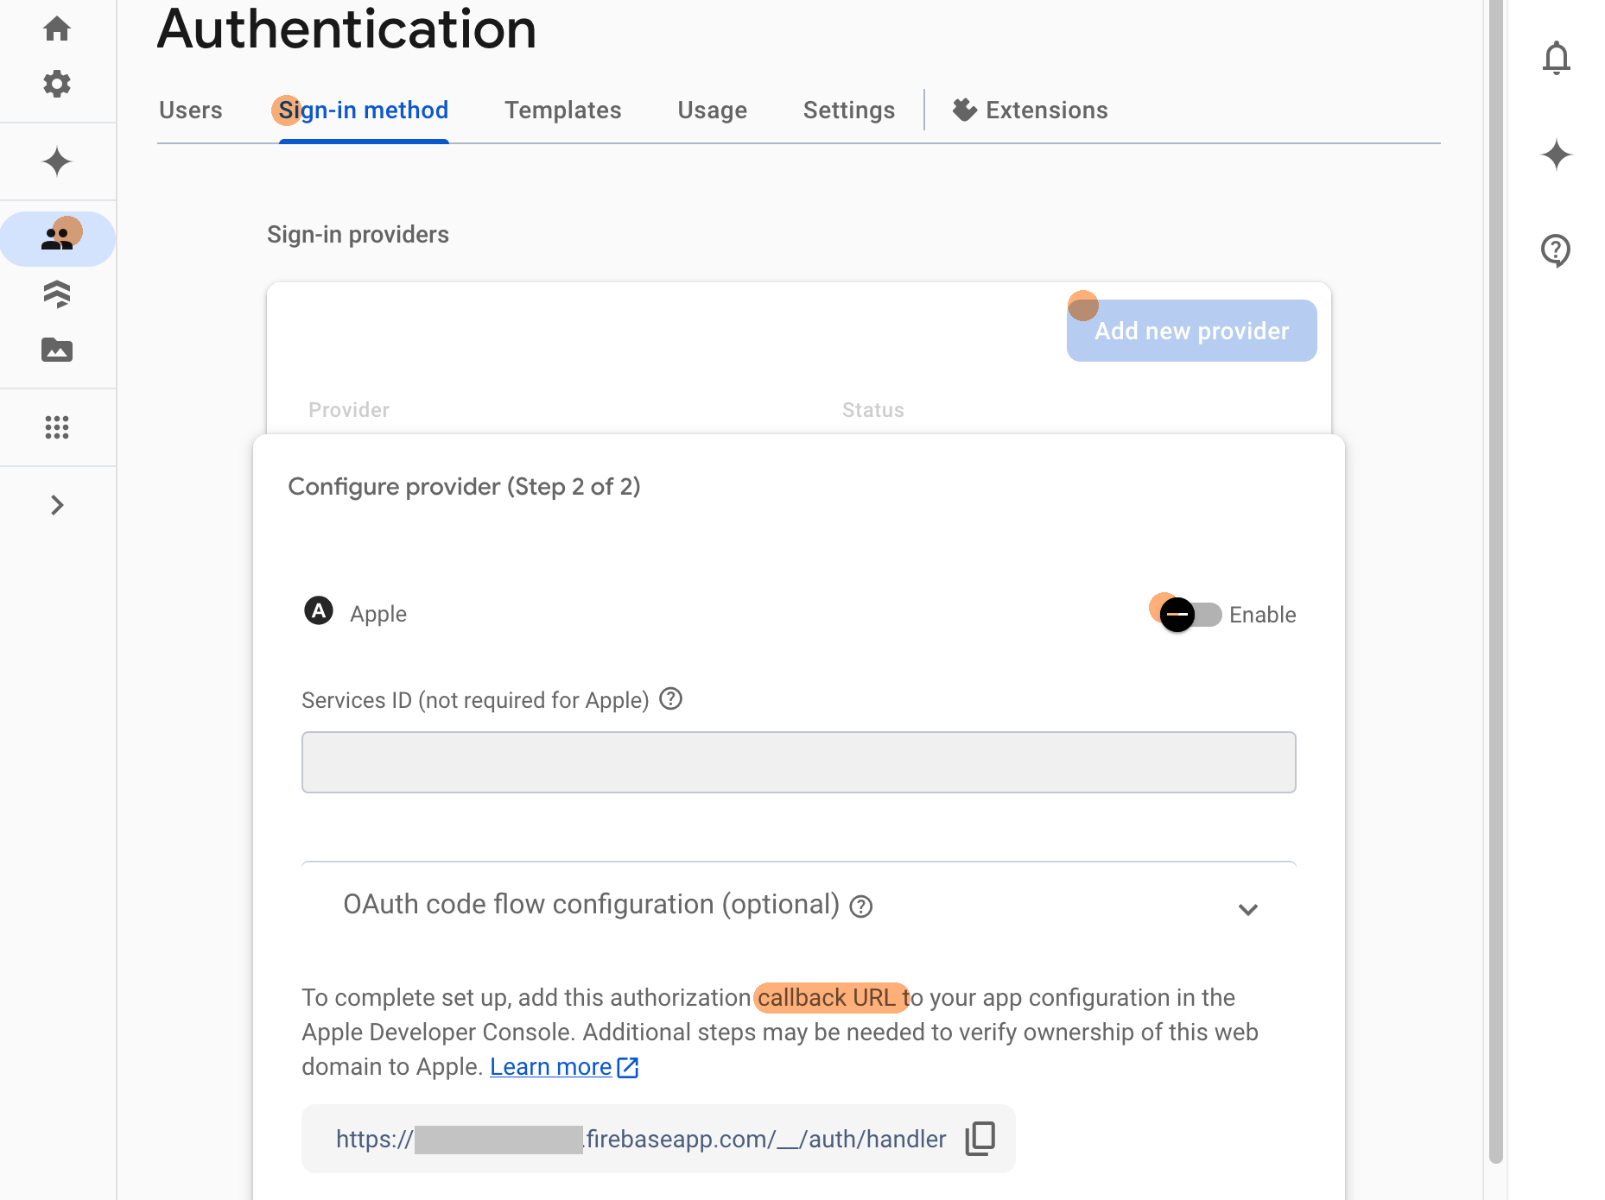The image size is (1605, 1200).
Task: Click the Services ID help icon
Action: [671, 698]
